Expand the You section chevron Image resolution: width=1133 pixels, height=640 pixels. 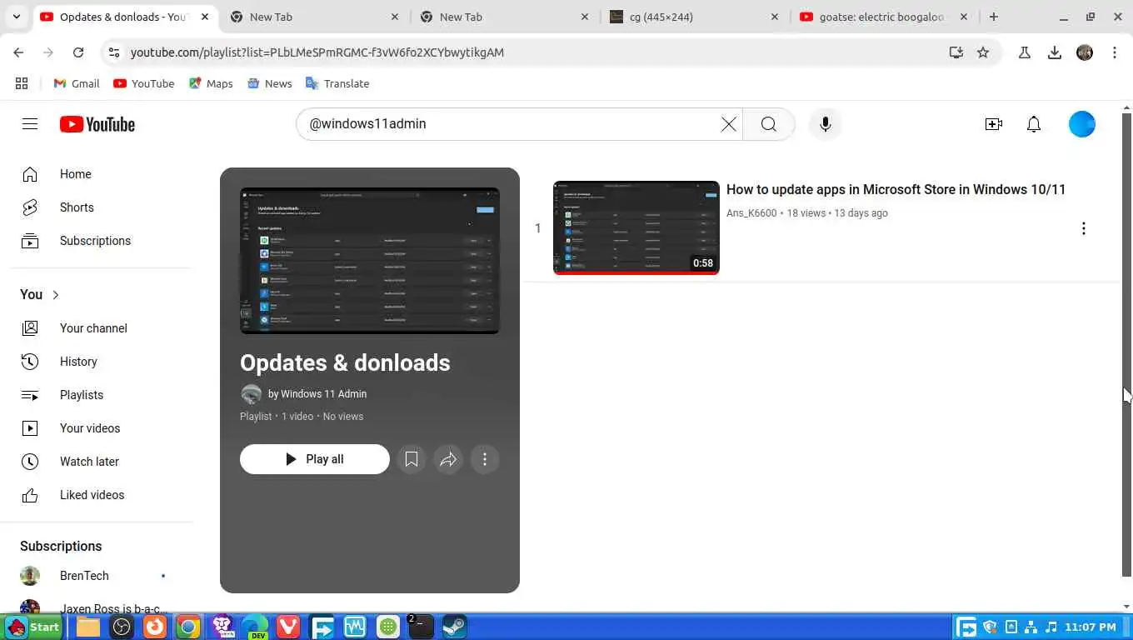pos(56,295)
